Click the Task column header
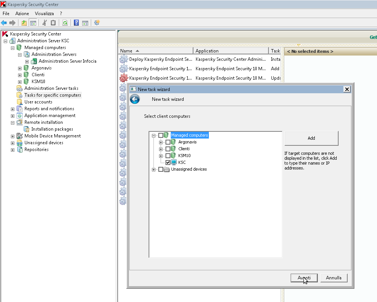The image size is (377, 302). [275, 51]
